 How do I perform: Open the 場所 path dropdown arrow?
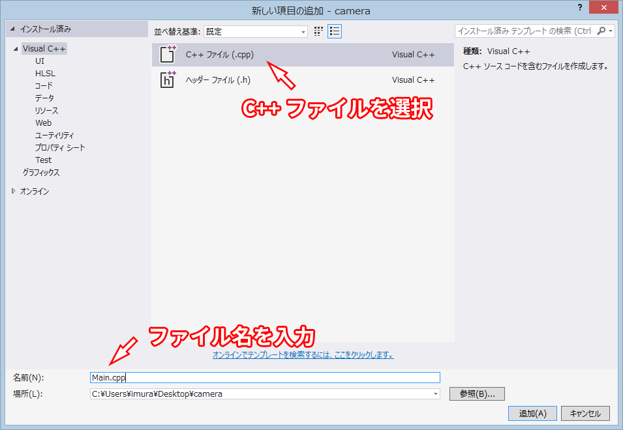[434, 394]
